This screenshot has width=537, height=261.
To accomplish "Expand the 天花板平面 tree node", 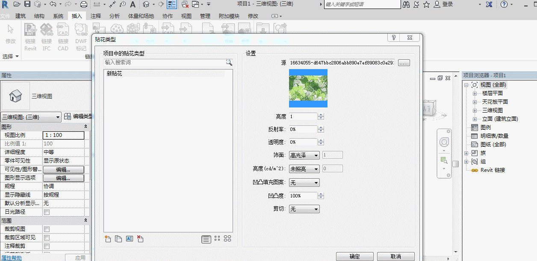I will (475, 102).
